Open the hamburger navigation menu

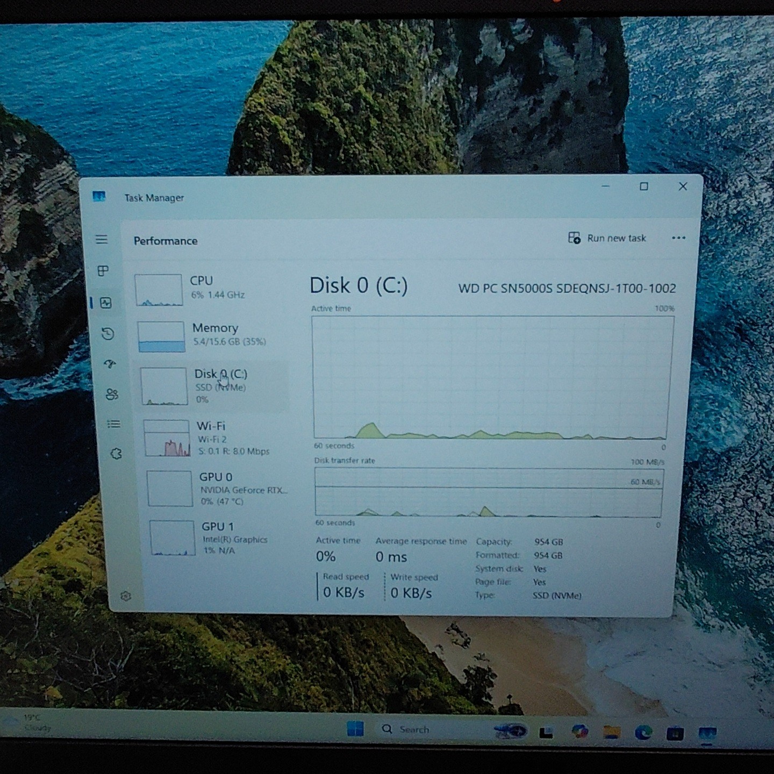point(102,239)
